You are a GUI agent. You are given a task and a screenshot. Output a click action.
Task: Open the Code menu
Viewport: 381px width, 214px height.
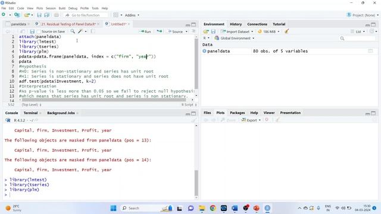(20, 8)
